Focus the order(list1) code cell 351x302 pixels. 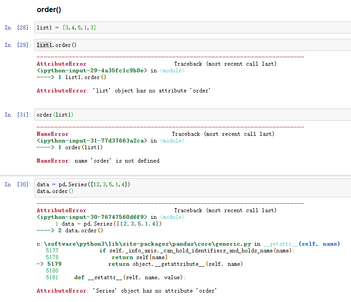179,115
